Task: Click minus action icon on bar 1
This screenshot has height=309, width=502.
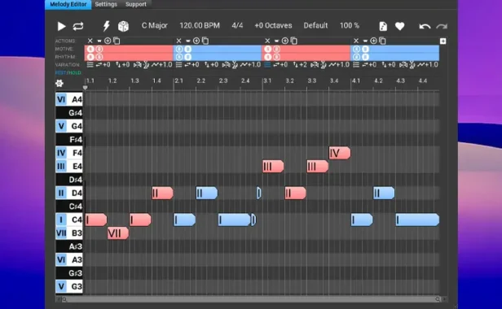Action: pos(99,41)
